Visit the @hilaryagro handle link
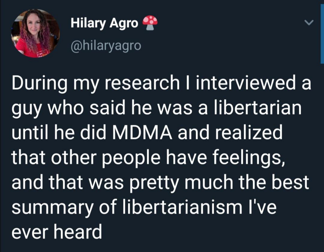 click(106, 46)
